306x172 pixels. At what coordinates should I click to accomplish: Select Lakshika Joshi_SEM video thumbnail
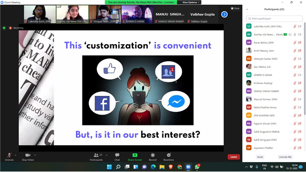tap(40, 14)
